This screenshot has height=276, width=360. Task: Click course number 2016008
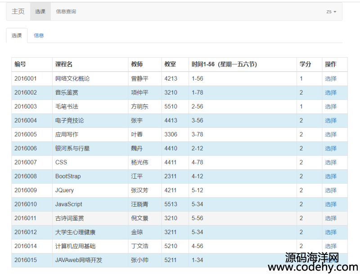pyautogui.click(x=26, y=176)
